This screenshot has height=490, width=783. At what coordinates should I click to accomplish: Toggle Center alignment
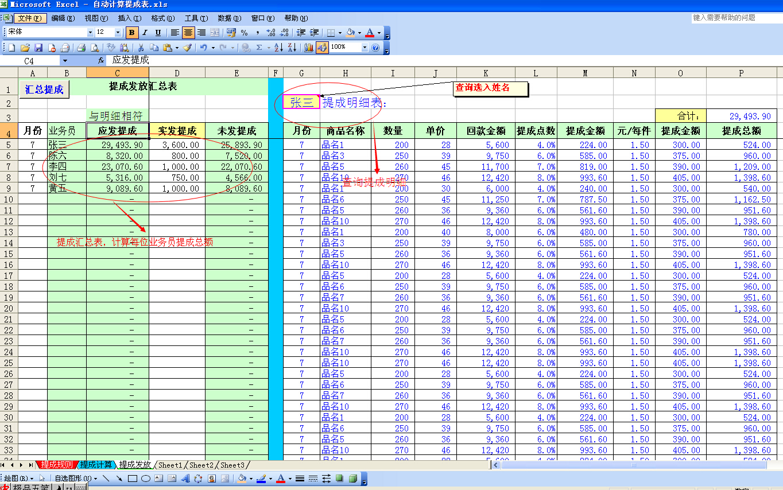(x=188, y=33)
